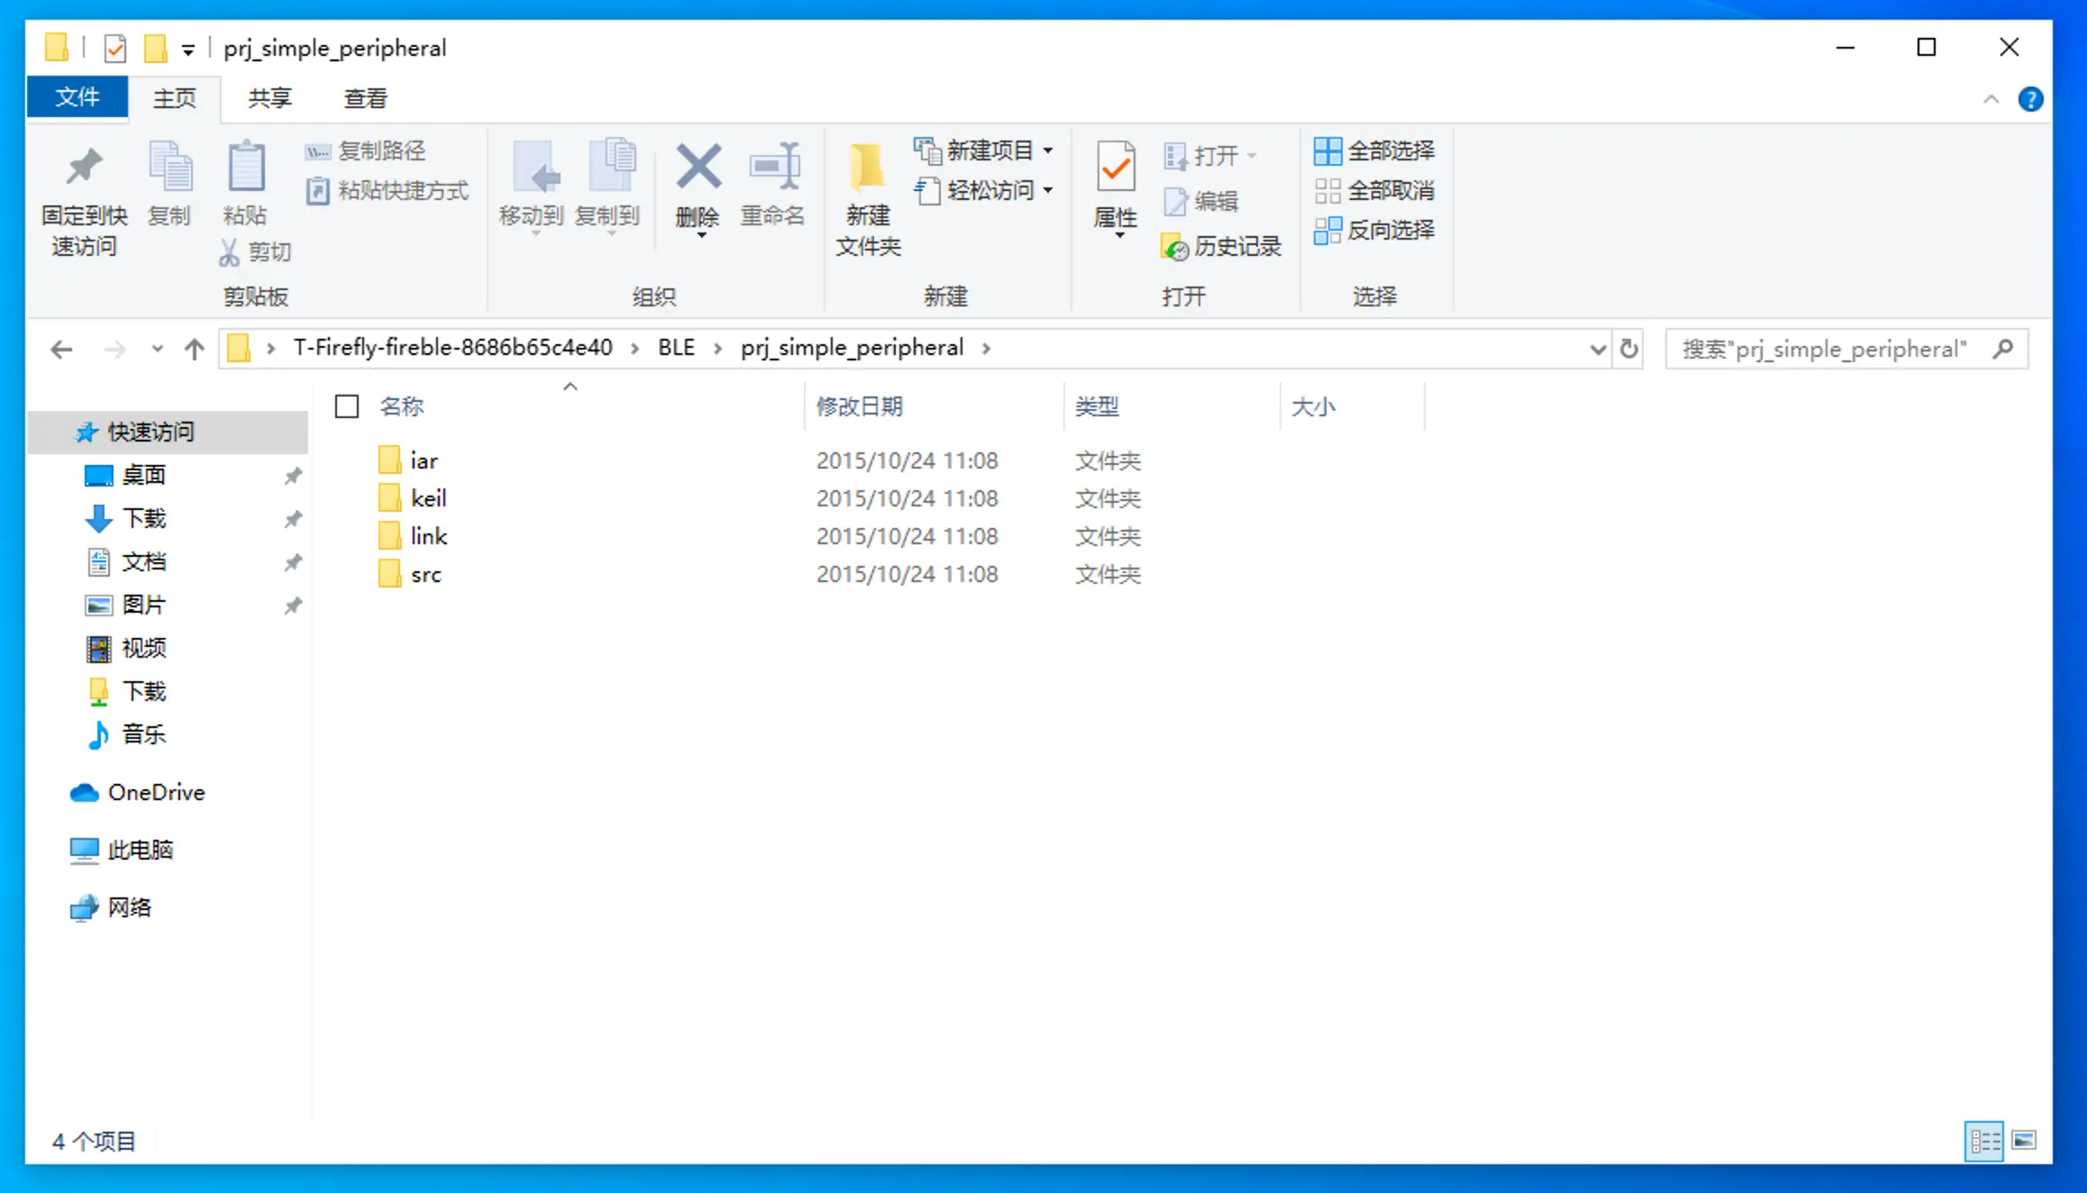The width and height of the screenshot is (2087, 1193).
Task: Open the Copy To menu (复制到)
Action: click(x=609, y=187)
